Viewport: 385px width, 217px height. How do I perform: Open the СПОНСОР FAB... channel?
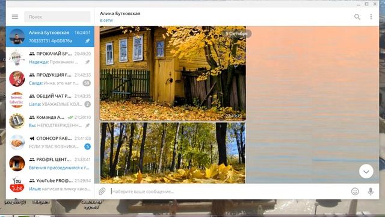pyautogui.click(x=50, y=142)
